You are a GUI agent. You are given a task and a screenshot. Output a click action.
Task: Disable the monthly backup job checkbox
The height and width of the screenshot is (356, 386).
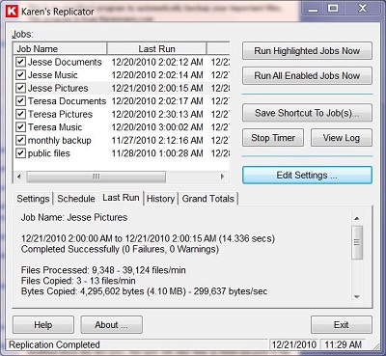(x=20, y=140)
